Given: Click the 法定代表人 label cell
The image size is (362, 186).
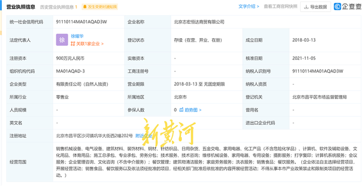Looking at the screenshot, I should pos(30,40).
